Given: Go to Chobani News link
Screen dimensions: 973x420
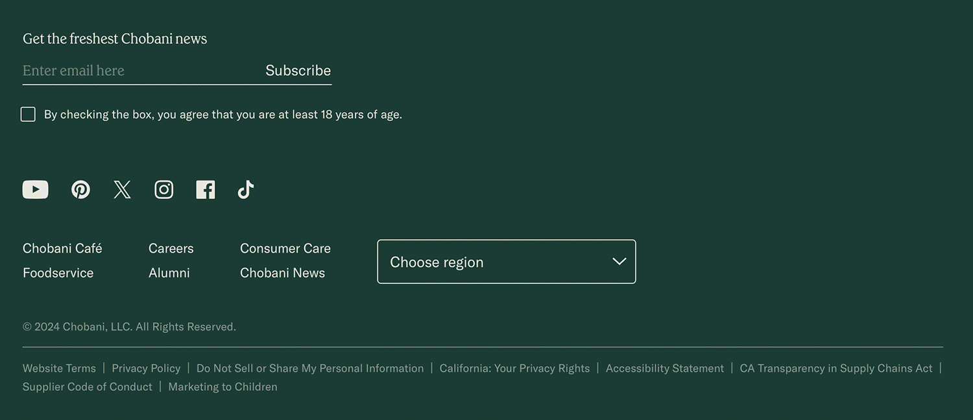Looking at the screenshot, I should click(282, 273).
